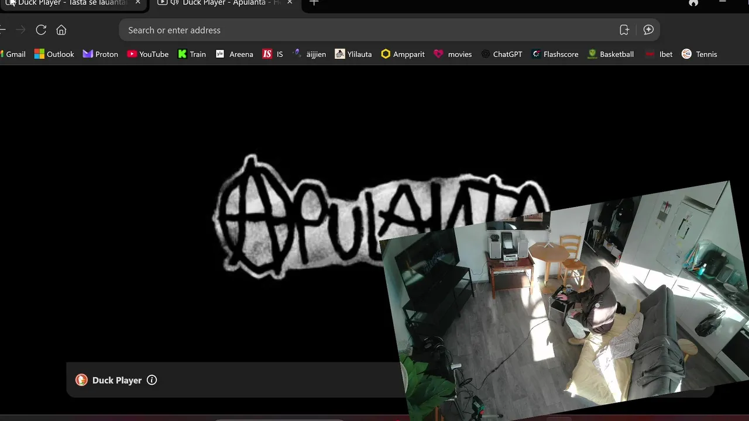Open the Areena bookmark
The image size is (749, 421).
[234, 54]
